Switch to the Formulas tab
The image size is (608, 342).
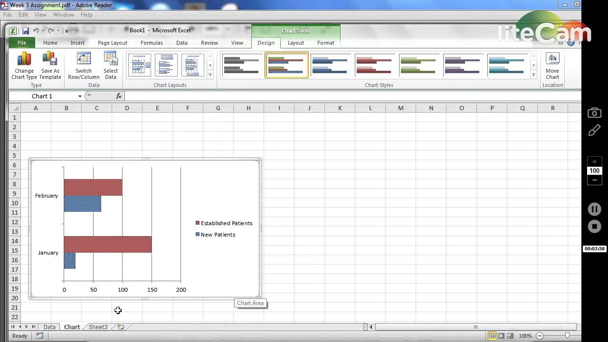152,43
